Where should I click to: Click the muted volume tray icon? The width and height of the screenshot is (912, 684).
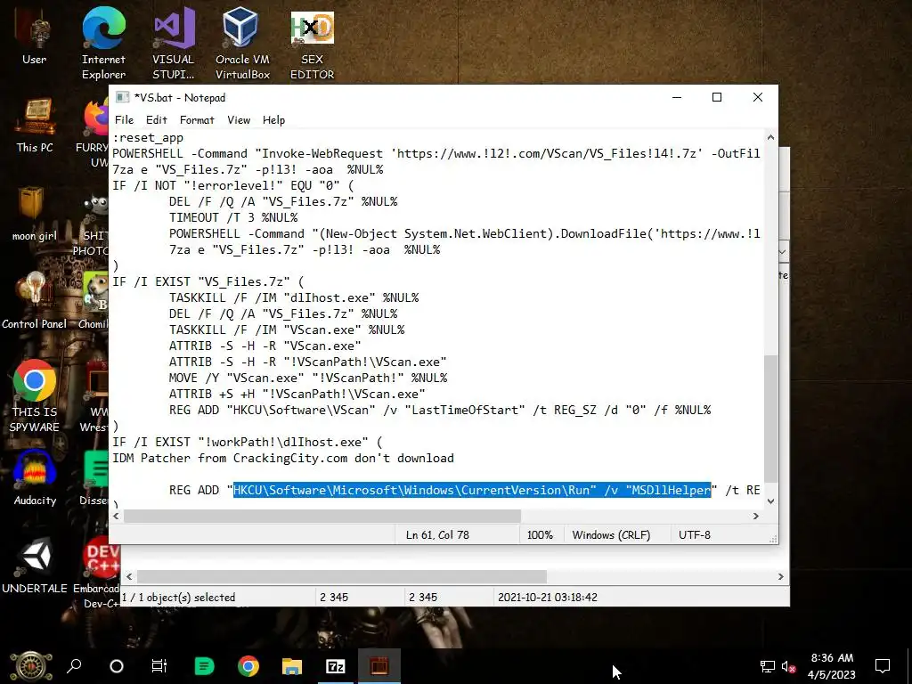(x=789, y=666)
